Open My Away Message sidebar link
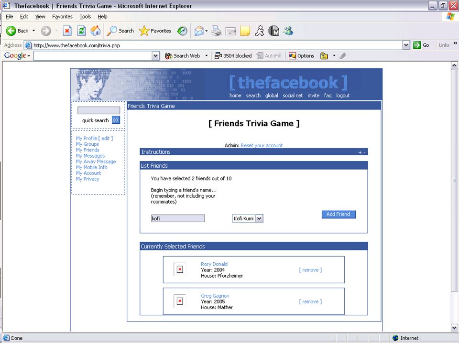This screenshot has height=344, width=459. (x=96, y=161)
